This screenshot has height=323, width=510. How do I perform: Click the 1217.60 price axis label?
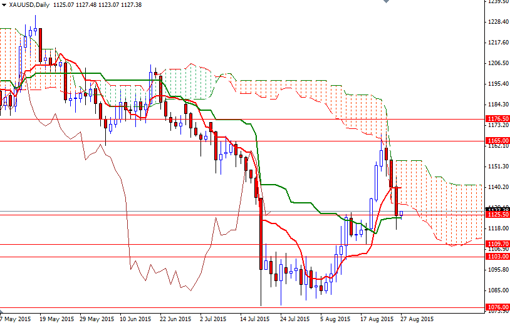(498, 42)
